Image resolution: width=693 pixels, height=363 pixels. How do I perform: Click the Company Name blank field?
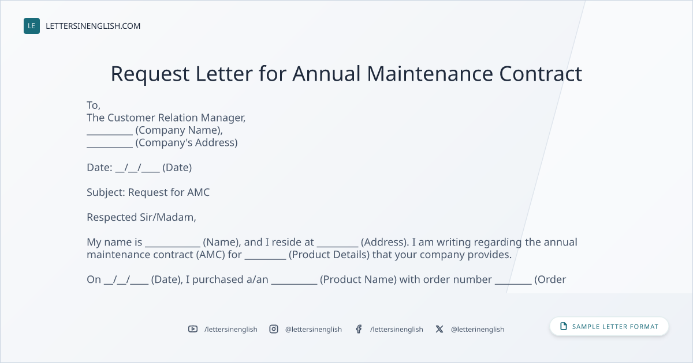[x=110, y=130]
